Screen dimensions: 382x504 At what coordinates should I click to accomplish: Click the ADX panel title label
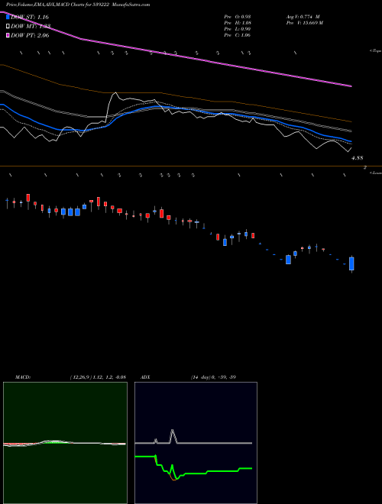click(145, 377)
